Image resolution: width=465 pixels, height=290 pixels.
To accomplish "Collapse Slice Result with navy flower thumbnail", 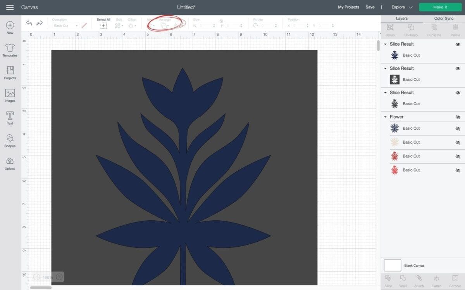I will 385,44.
